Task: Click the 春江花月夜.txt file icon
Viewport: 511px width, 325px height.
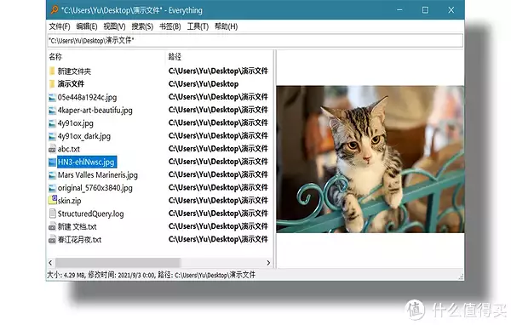Action: [x=52, y=240]
